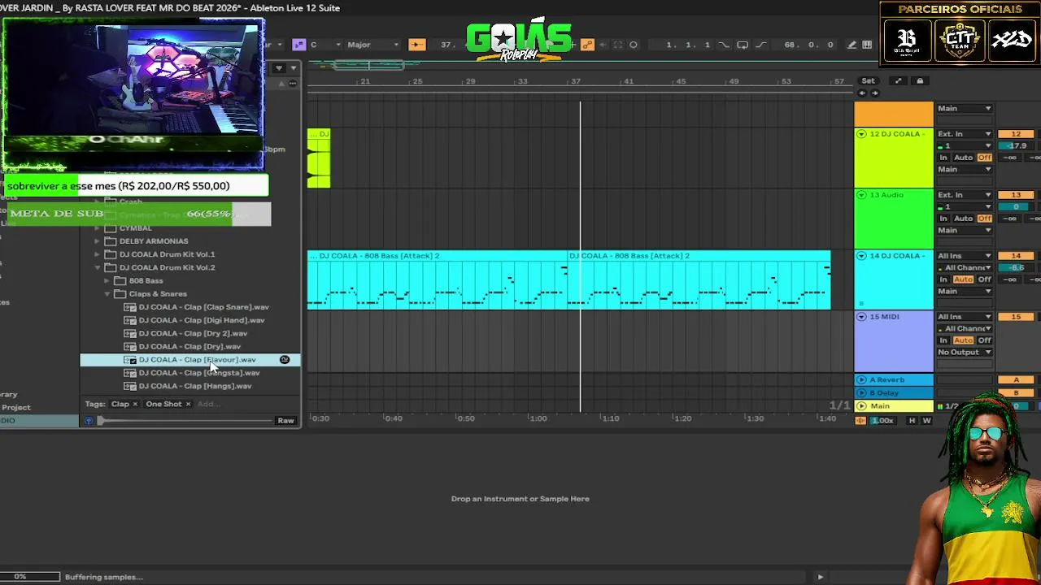Click the Clap [Clap Snare].wav file icon
This screenshot has width=1041, height=585.
click(x=129, y=307)
